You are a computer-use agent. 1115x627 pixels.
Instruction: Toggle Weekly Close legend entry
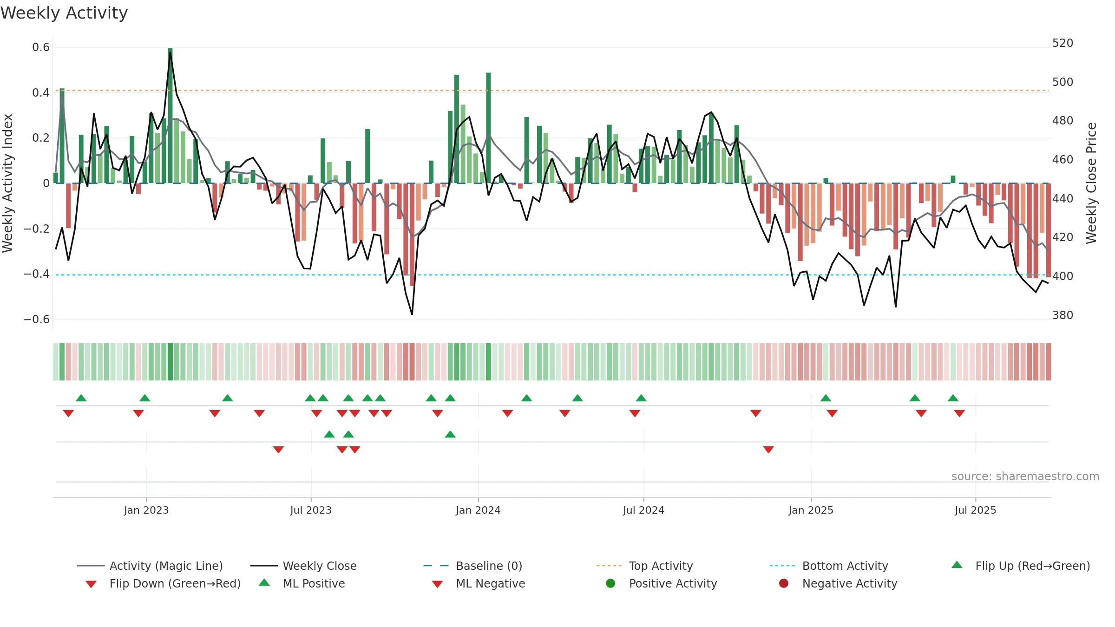[303, 566]
